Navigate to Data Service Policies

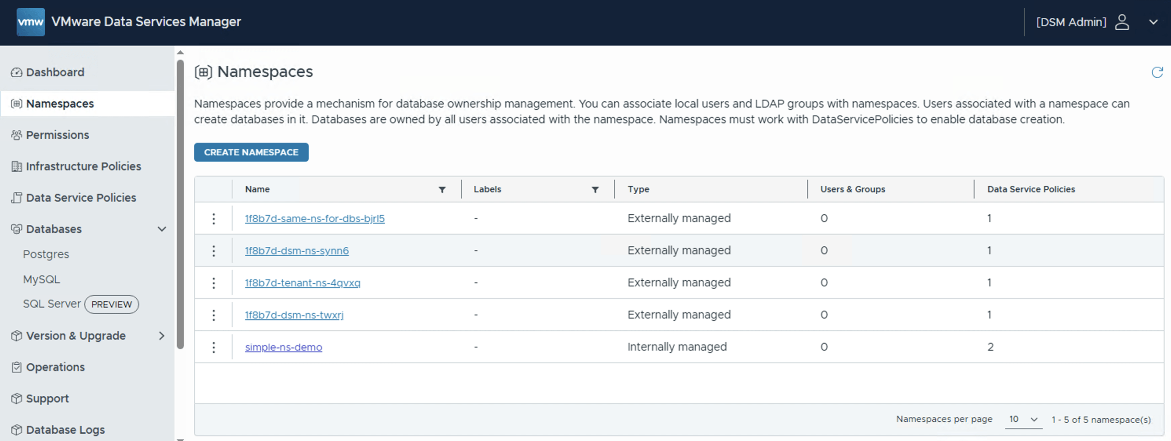tap(81, 198)
